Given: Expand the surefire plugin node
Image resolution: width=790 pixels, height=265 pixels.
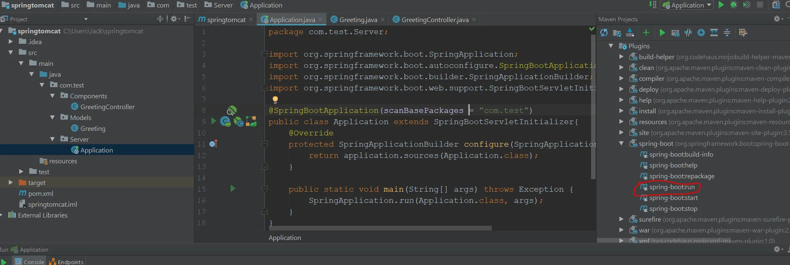Looking at the screenshot, I should [621, 219].
